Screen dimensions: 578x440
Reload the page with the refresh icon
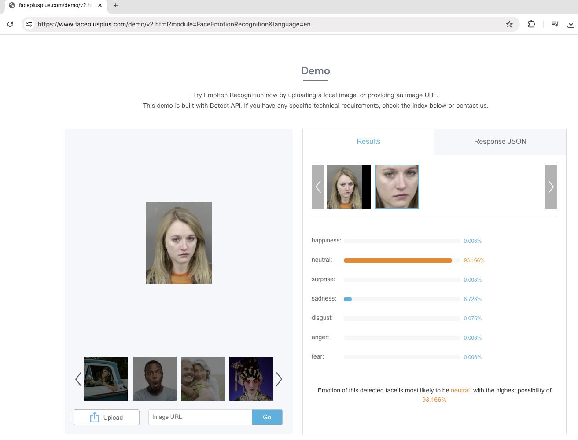coord(10,24)
